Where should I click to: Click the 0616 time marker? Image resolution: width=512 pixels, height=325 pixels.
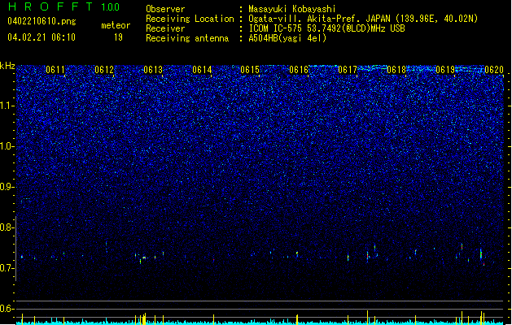[x=299, y=70]
